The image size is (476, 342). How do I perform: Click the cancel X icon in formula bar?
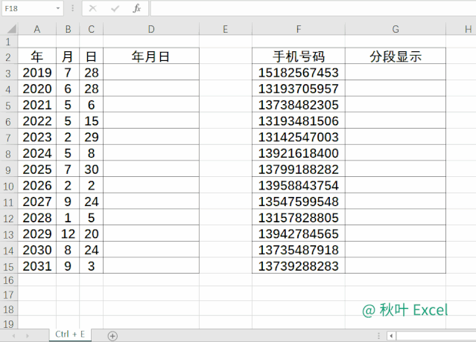93,8
